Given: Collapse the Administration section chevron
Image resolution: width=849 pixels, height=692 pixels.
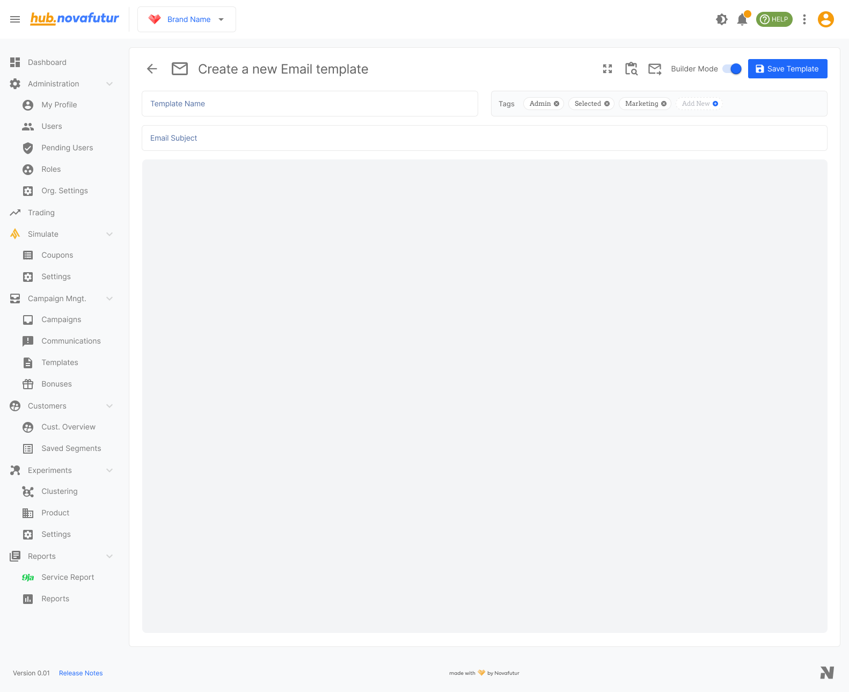Looking at the screenshot, I should (x=109, y=84).
